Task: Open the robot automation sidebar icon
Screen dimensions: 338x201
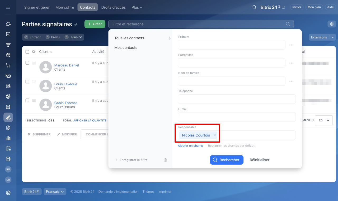Action: point(8,86)
